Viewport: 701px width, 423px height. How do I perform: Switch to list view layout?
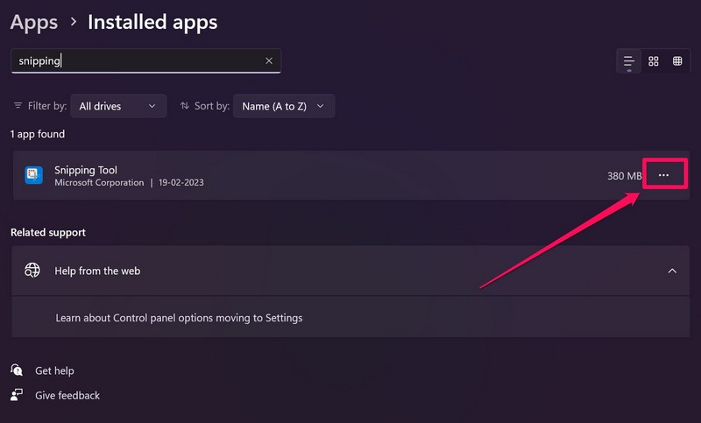pyautogui.click(x=629, y=61)
